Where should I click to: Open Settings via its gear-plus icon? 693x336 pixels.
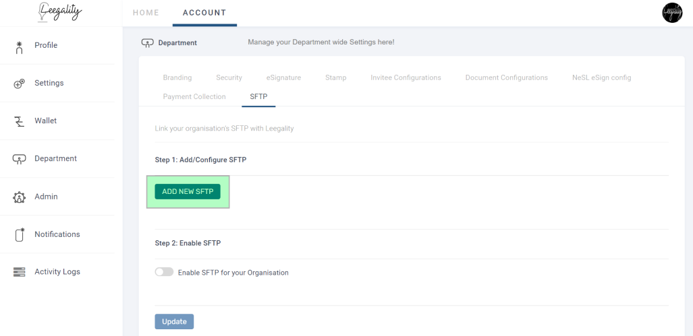(x=19, y=83)
